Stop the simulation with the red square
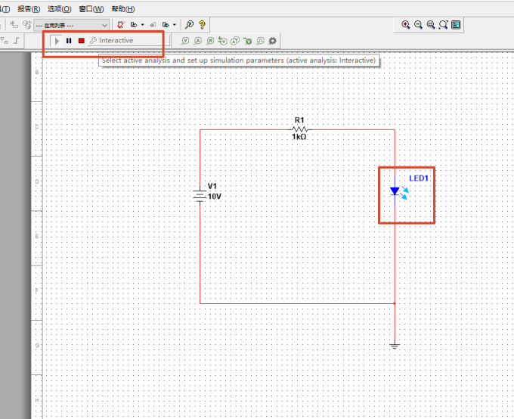The height and width of the screenshot is (419, 514). 82,41
